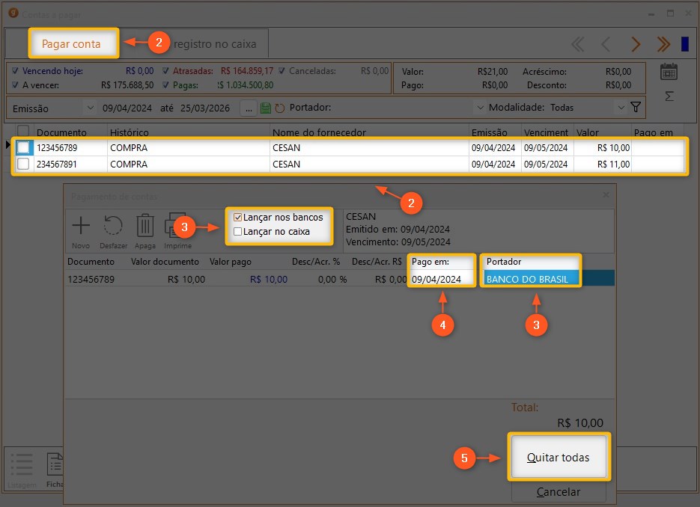700x507 pixels.
Task: Tick checkbox for document 234567891
Action: pos(23,164)
